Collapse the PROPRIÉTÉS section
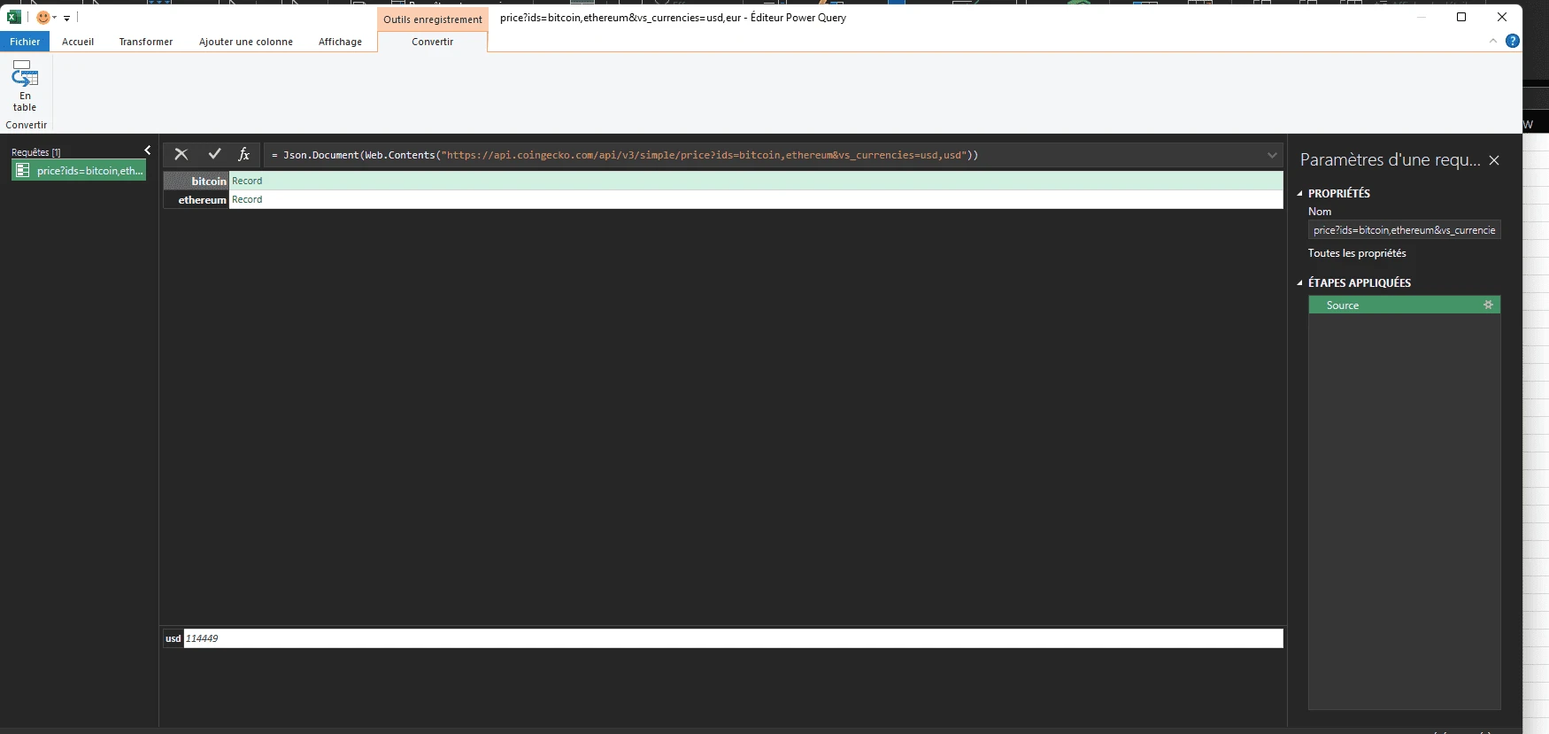Image resolution: width=1549 pixels, height=734 pixels. tap(1300, 193)
